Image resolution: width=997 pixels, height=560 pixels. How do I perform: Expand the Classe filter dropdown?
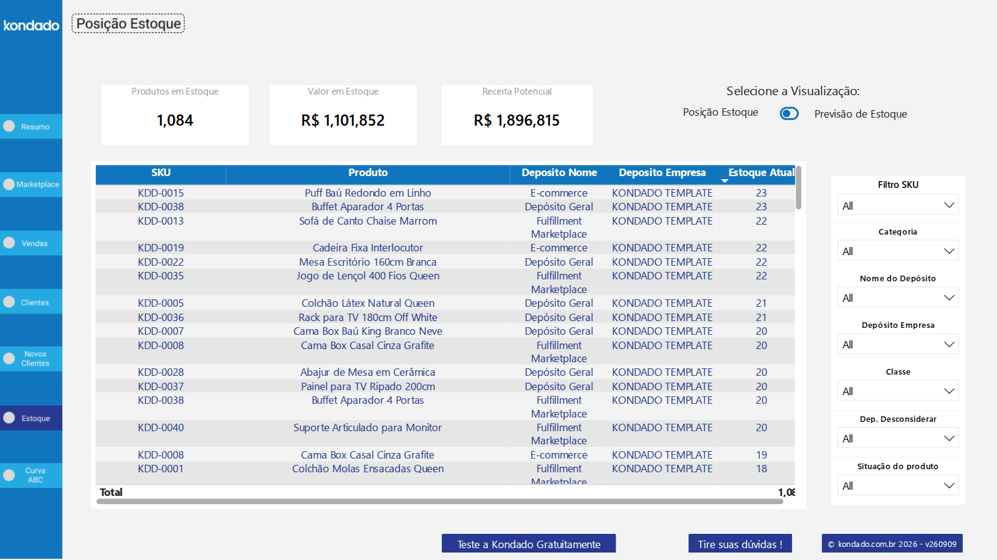[x=898, y=391]
